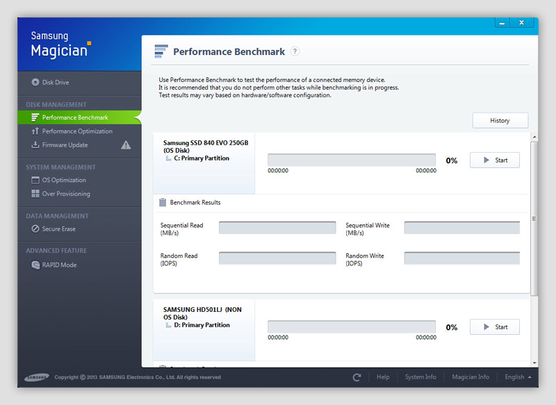The height and width of the screenshot is (405, 556).
Task: Click the Sequential Write result field
Action: click(x=462, y=228)
